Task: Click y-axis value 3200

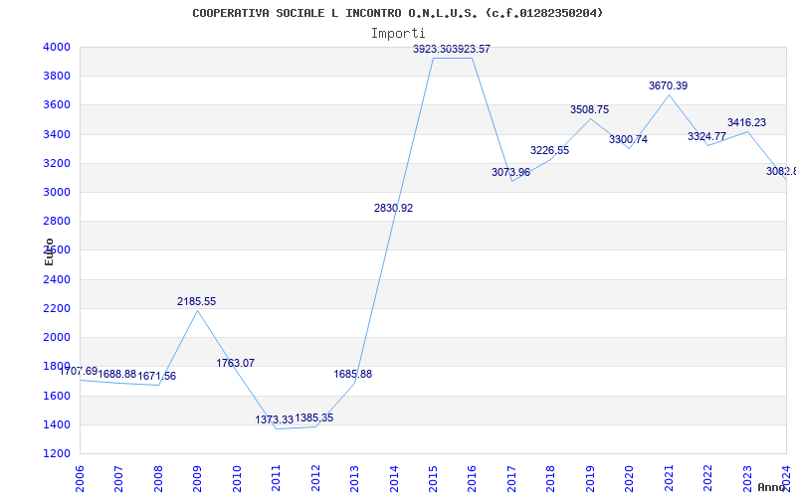Action: (x=58, y=163)
